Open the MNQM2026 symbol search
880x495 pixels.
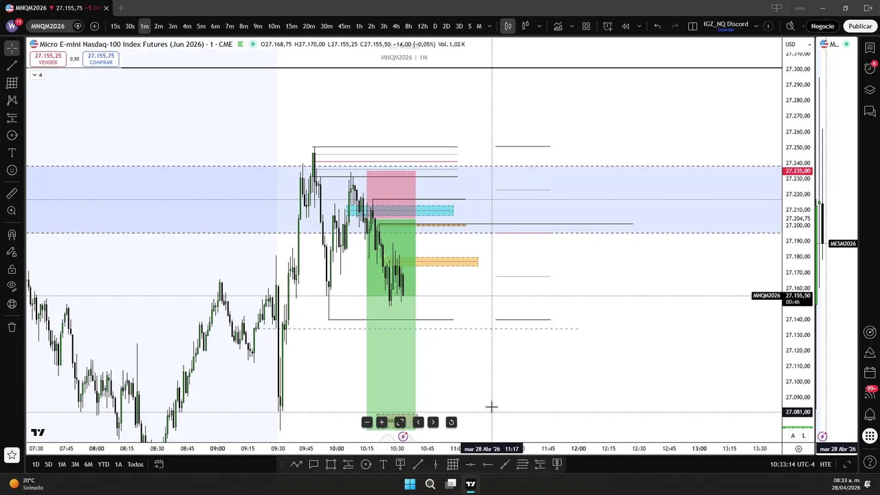tap(47, 26)
